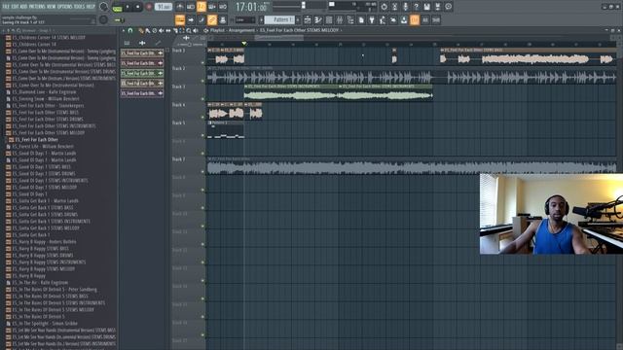Open the Browser tree icon
This screenshot has width=623, height=350.
pyautogui.click(x=350, y=19)
